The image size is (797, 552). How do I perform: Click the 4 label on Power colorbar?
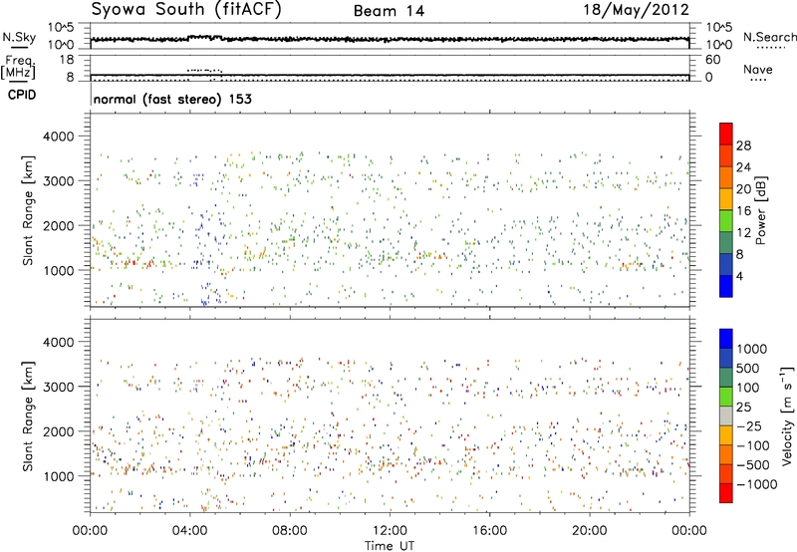coord(739,277)
